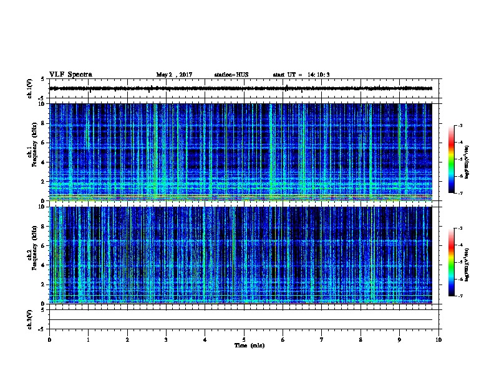Click the "-3" value on ch.1 colorbar

(x=460, y=125)
